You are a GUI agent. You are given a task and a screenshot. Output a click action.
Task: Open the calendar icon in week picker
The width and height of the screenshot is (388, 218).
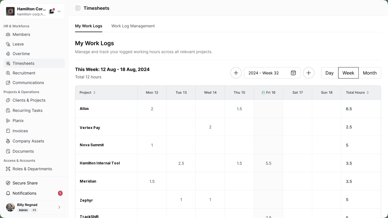(293, 73)
